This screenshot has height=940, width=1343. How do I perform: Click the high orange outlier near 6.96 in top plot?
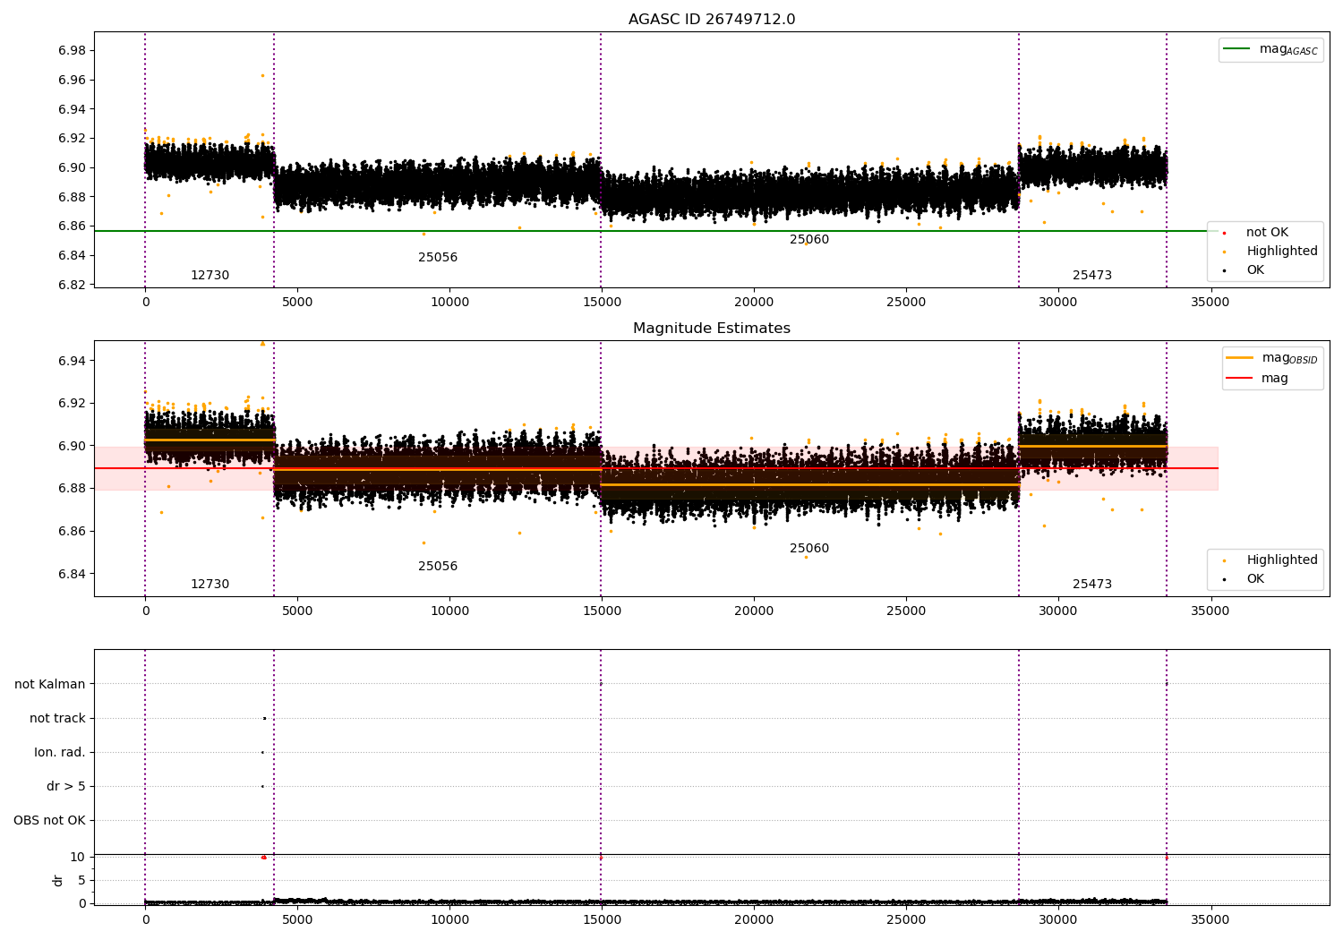click(x=262, y=75)
